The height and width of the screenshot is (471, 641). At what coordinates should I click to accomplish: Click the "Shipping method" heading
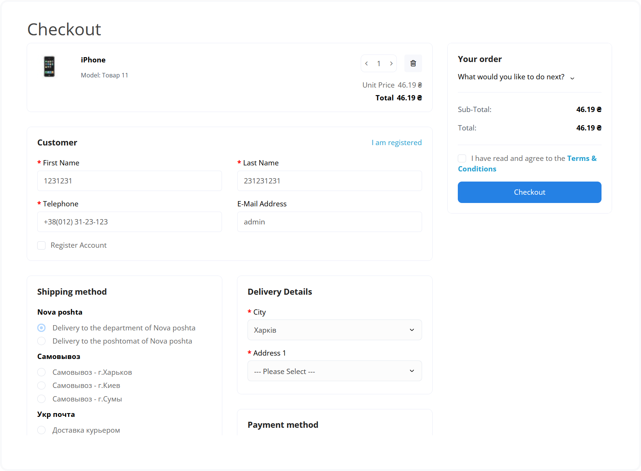(x=72, y=292)
